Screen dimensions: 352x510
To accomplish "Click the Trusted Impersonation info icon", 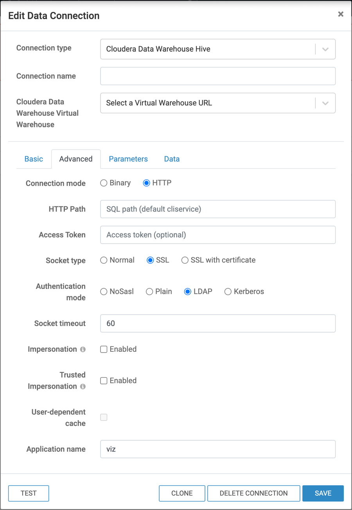I will pyautogui.click(x=83, y=387).
